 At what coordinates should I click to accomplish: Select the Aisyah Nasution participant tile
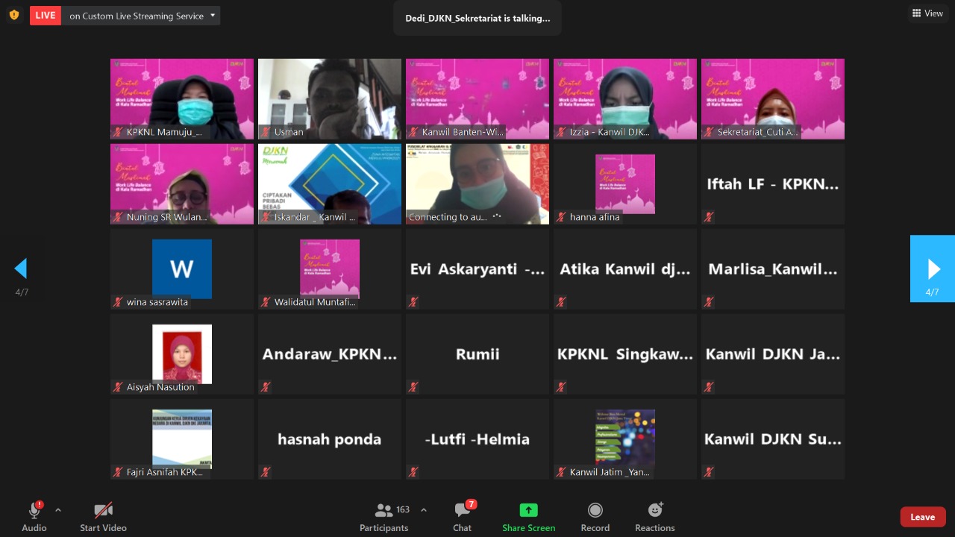coord(182,354)
